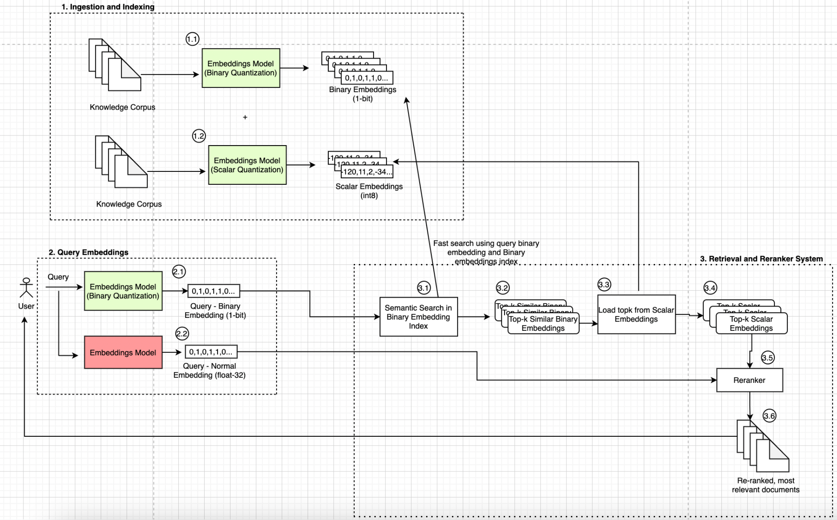Select the circled 1.1 step marker
The image size is (837, 520).
click(192, 39)
